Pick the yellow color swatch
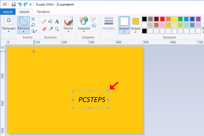Screen dimensions: 204x136 [174, 19]
